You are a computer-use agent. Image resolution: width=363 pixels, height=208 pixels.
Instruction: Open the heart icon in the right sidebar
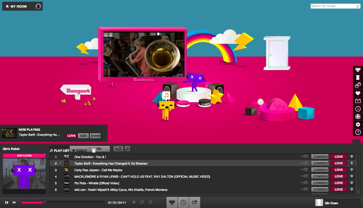coord(358,93)
